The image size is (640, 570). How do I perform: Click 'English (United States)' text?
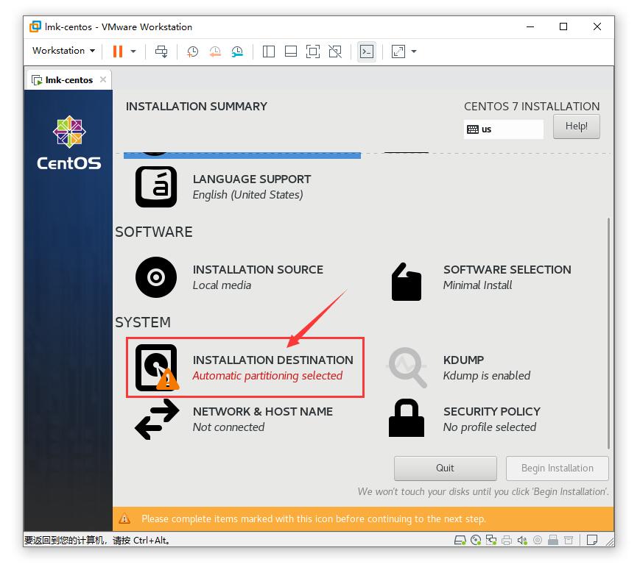pos(247,195)
